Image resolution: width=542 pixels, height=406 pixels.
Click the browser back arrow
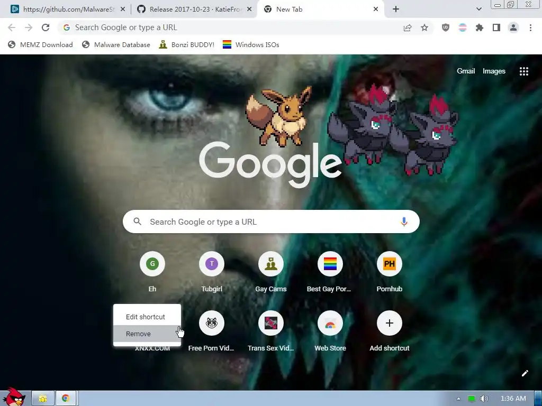click(x=12, y=27)
